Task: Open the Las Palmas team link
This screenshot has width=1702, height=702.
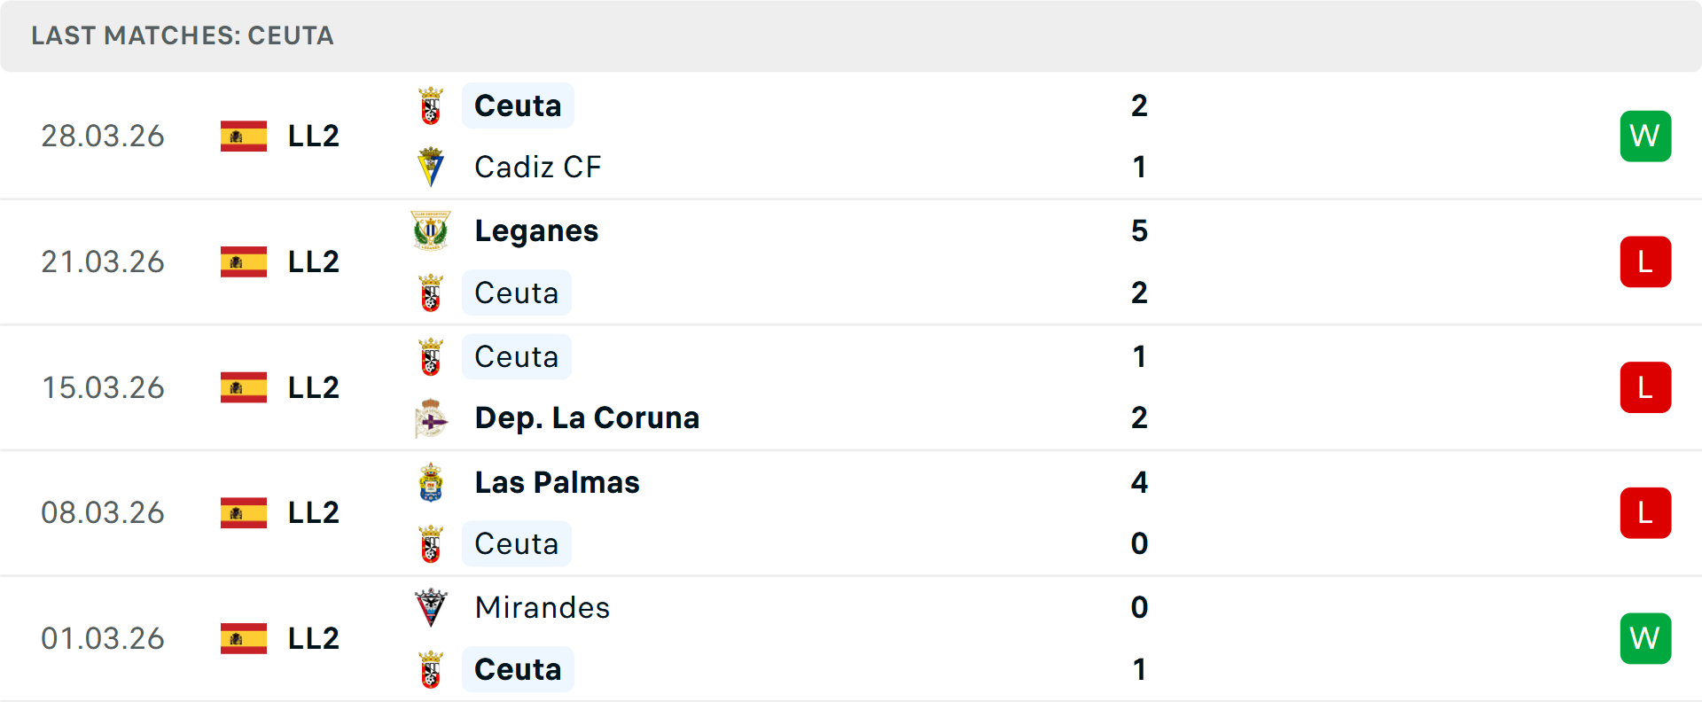Action: tap(557, 482)
